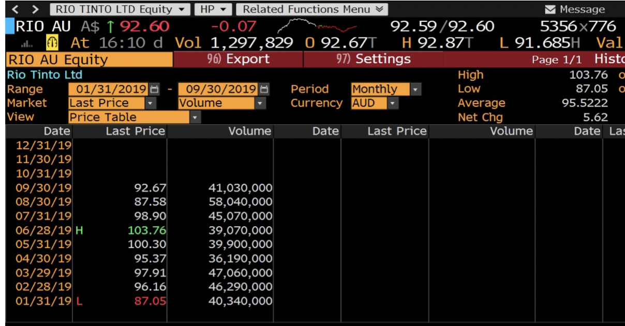Click the Rio Tinto Ltd company name
625x326 pixels.
tap(44, 75)
